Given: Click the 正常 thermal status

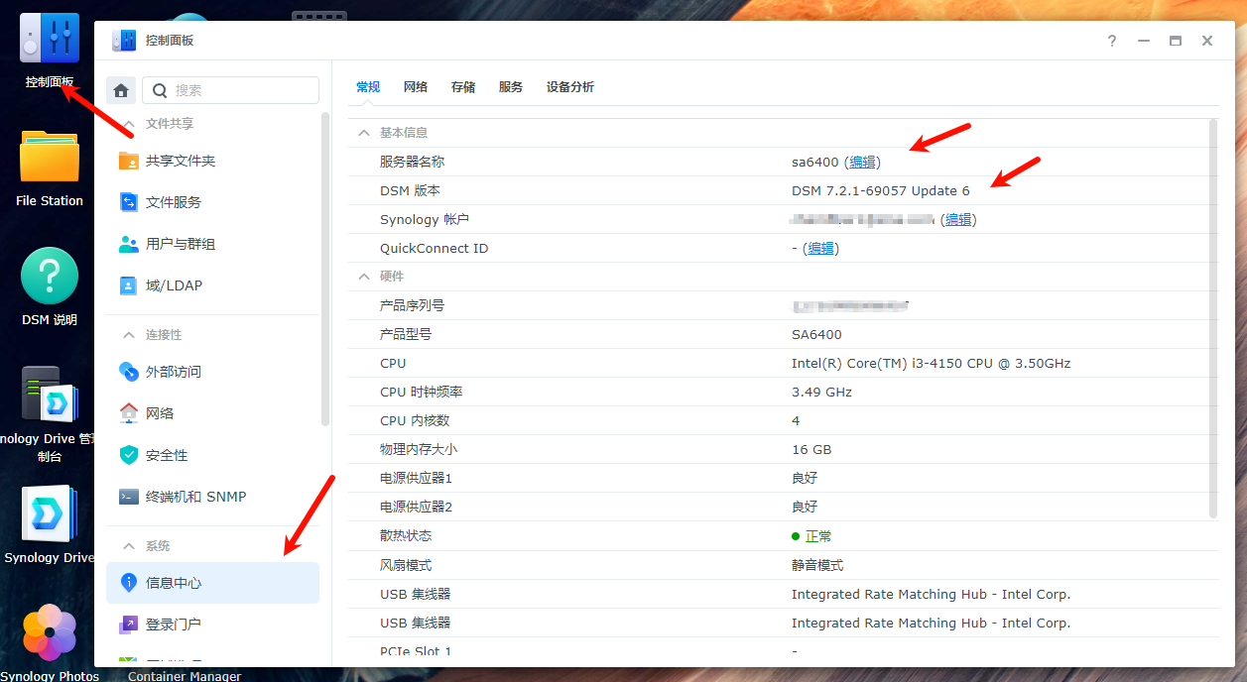Looking at the screenshot, I should (818, 536).
